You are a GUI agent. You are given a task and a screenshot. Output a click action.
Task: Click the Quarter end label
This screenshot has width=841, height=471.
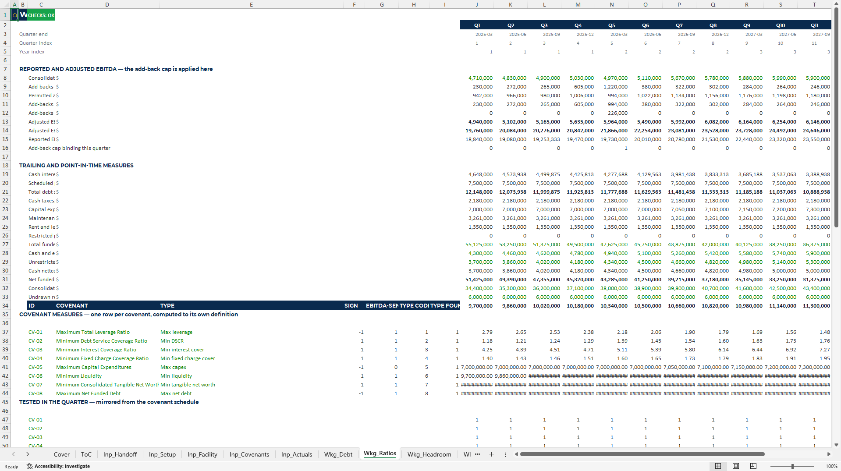coord(33,34)
